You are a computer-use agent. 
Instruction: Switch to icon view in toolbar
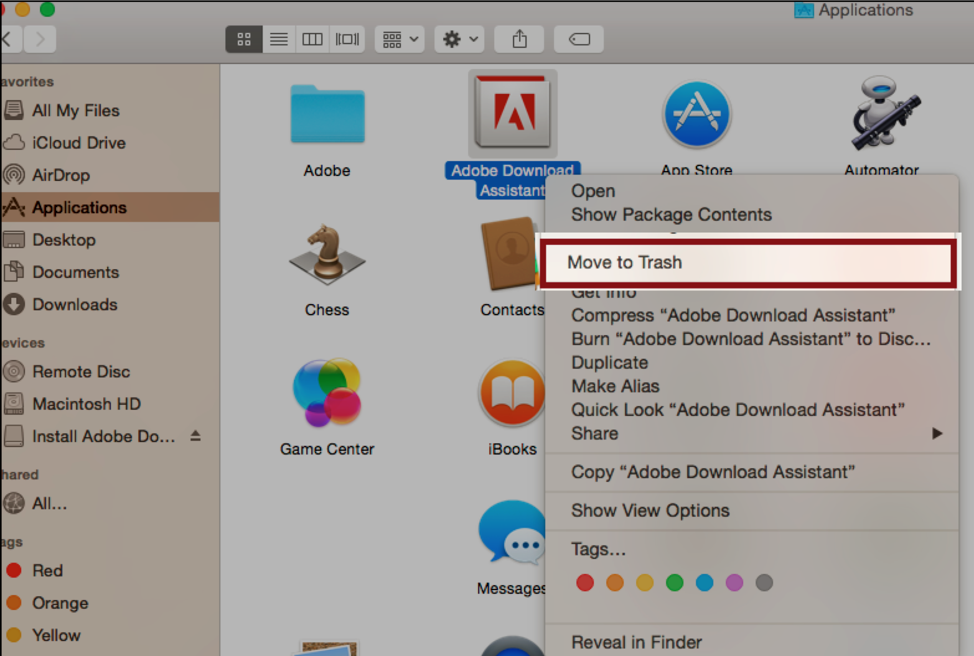[x=244, y=40]
